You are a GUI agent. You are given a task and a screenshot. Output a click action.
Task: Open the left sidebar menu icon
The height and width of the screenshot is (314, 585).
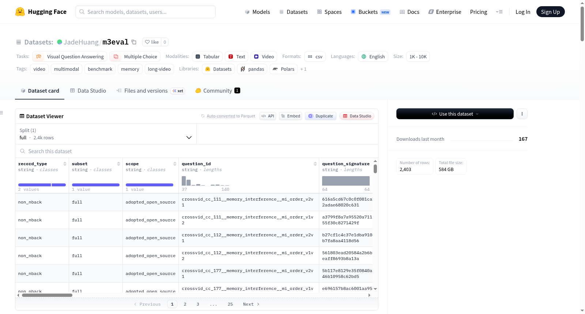pos(1,113)
